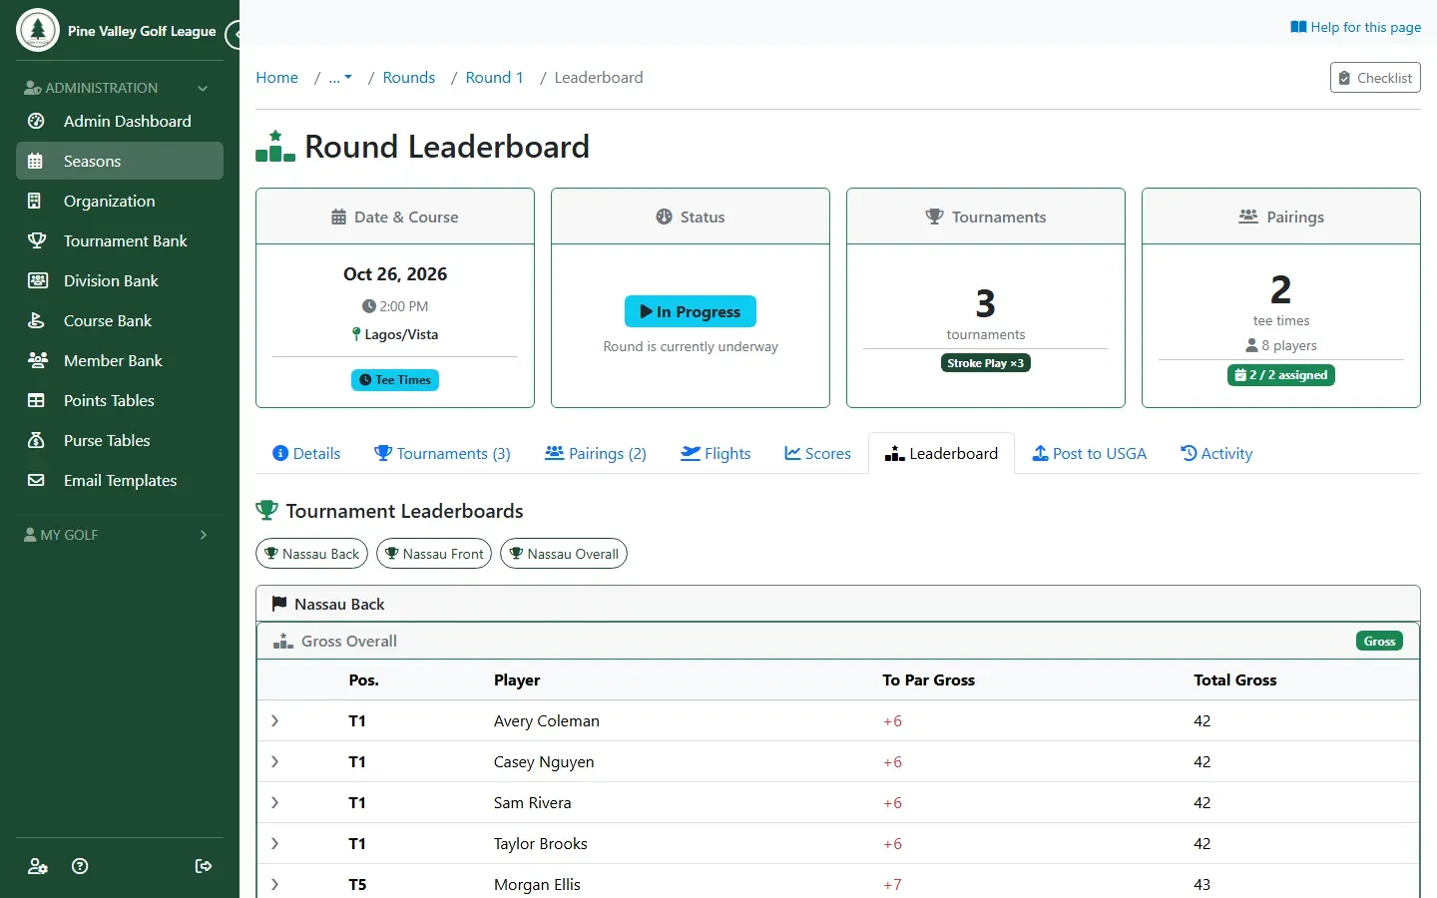Click the Pos. column header
Screen dimensions: 1437x898
[x=363, y=679]
